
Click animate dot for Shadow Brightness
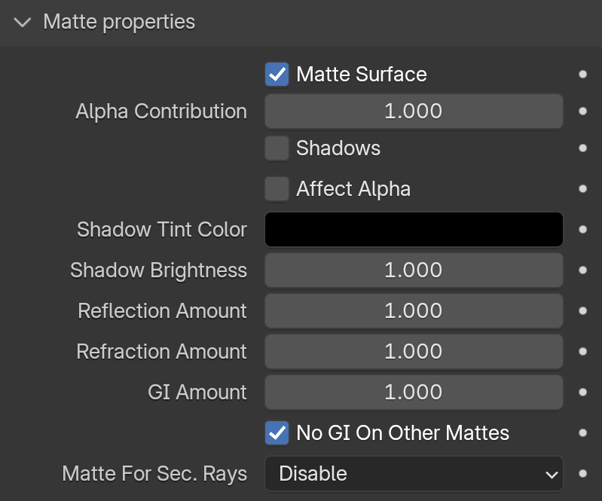pyautogui.click(x=582, y=270)
